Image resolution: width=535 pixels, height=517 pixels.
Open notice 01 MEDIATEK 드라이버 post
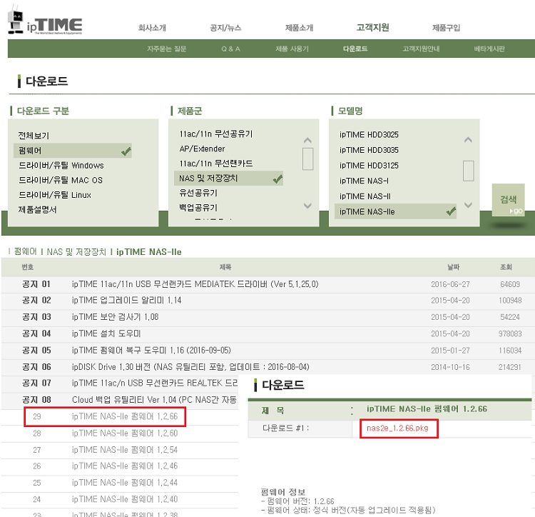tap(195, 284)
